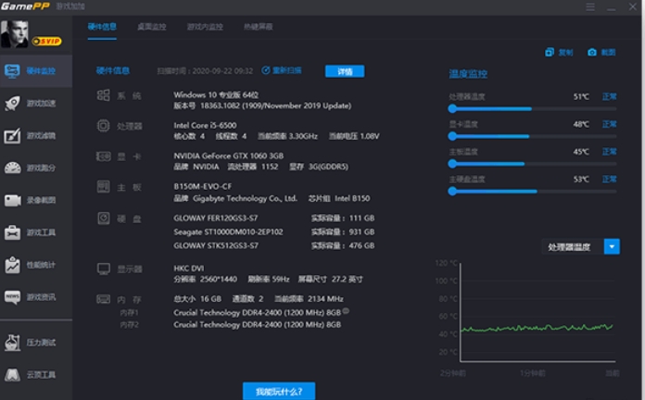Click the 51℃ processor temperature value
This screenshot has width=645, height=400.
tap(581, 96)
